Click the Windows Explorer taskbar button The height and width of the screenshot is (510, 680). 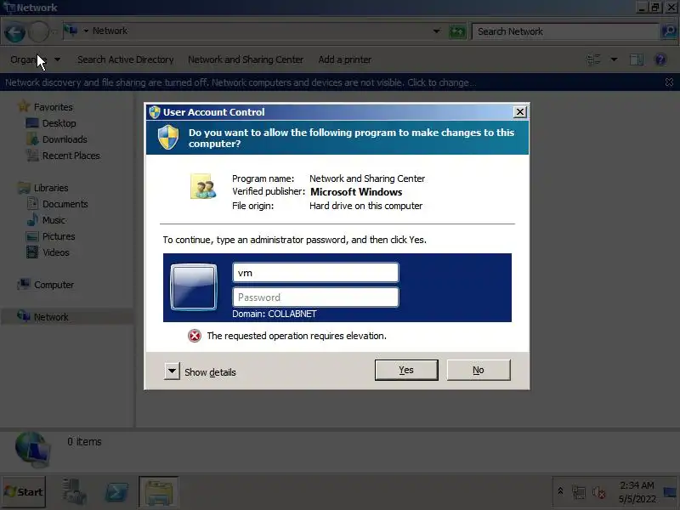click(158, 492)
